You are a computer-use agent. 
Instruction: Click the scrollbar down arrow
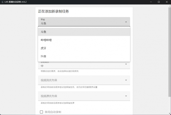click(x=169, y=113)
